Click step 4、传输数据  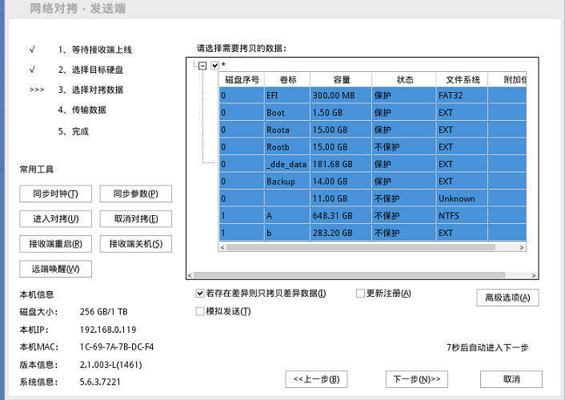point(82,110)
